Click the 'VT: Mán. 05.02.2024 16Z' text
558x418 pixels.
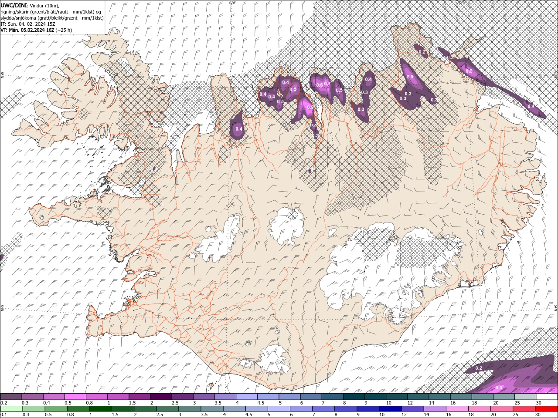click(27, 30)
